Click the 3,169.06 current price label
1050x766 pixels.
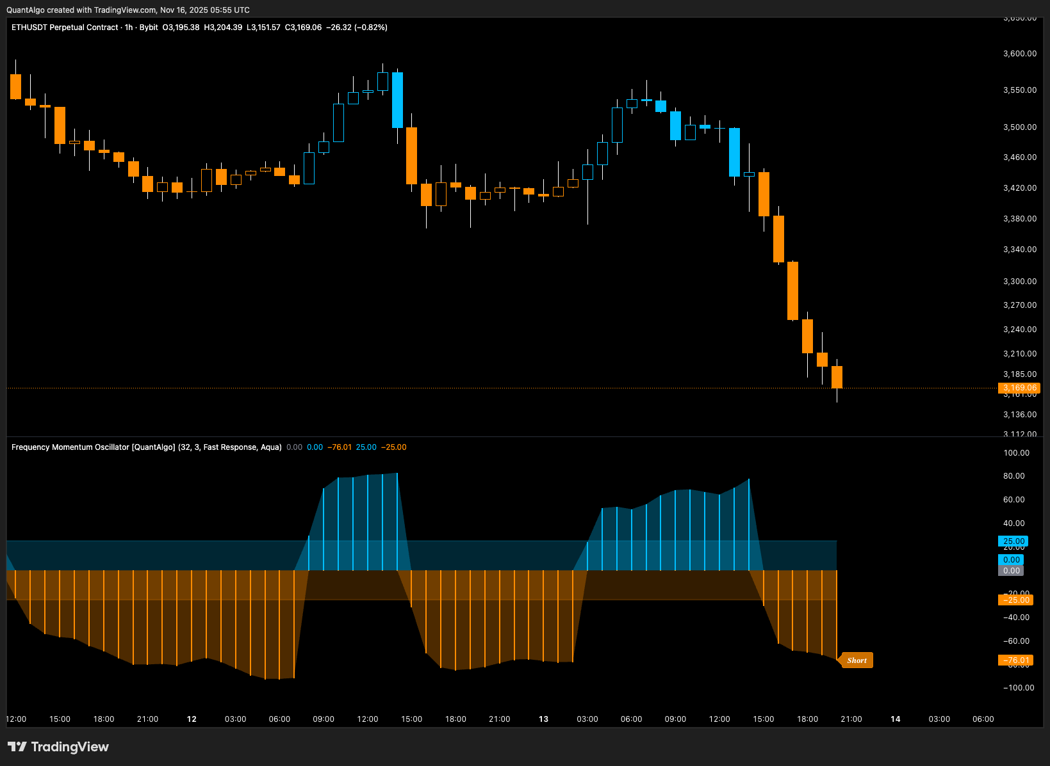1020,388
